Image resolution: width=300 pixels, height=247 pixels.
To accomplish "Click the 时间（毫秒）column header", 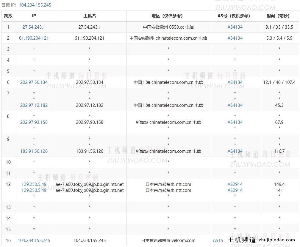I will (x=279, y=16).
